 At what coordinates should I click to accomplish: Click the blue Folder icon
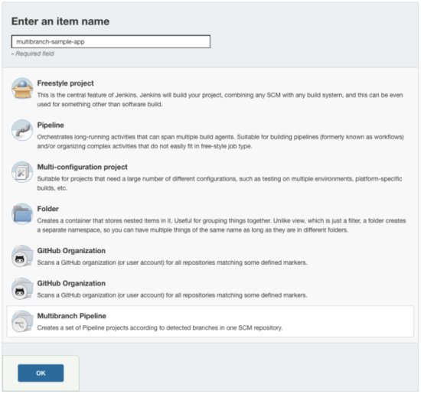tap(22, 214)
